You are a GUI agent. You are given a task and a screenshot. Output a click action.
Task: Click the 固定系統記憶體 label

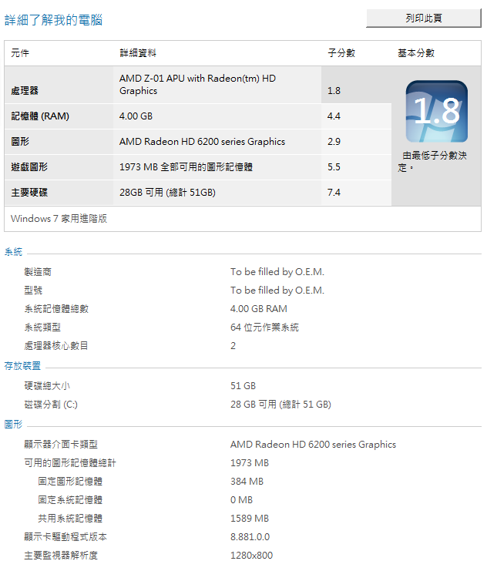coord(70,500)
